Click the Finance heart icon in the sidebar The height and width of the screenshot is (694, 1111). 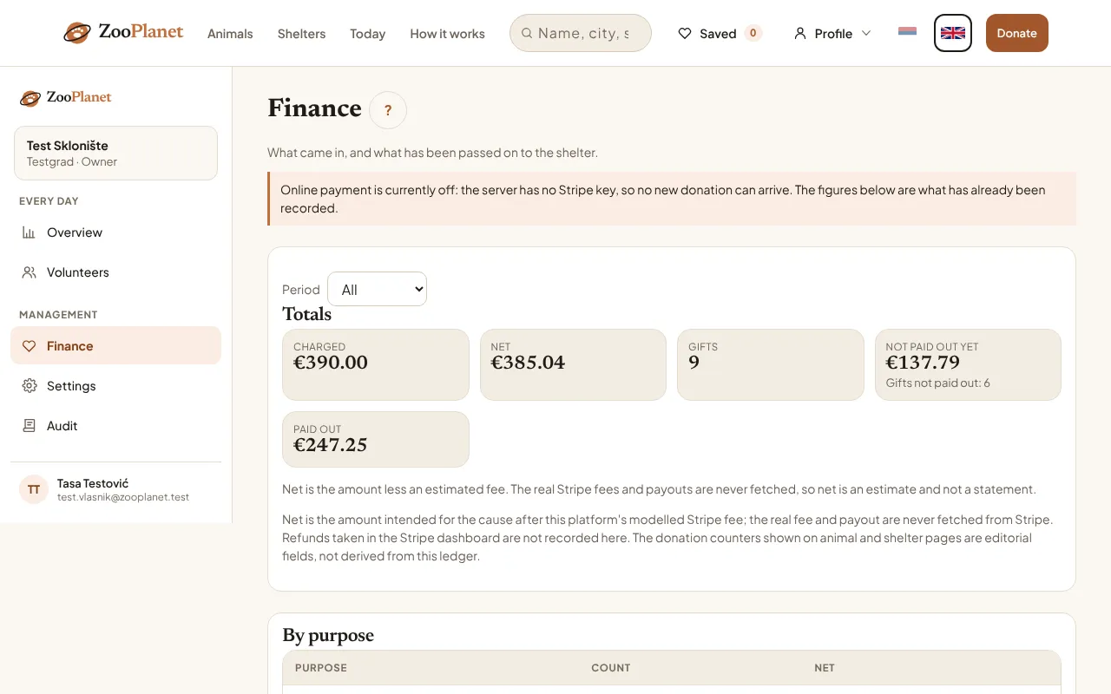(x=29, y=346)
